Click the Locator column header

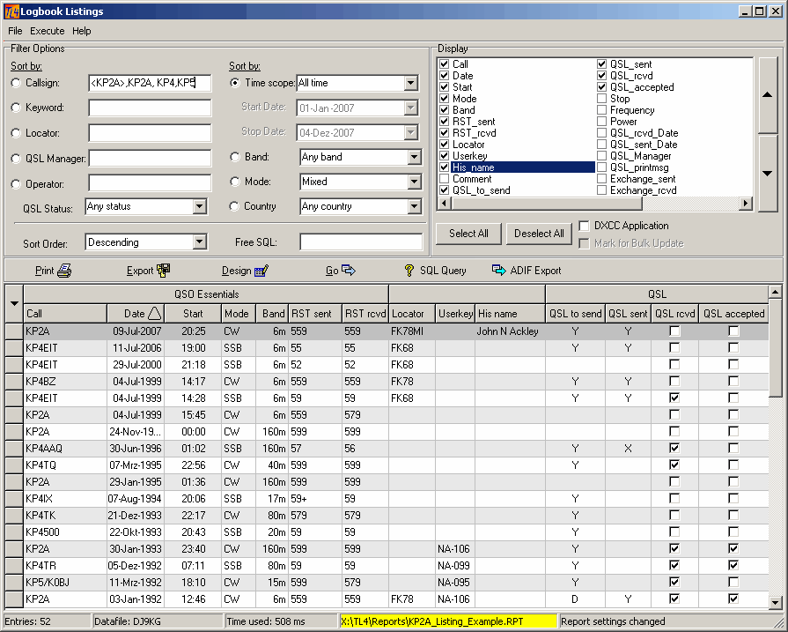[x=411, y=314]
